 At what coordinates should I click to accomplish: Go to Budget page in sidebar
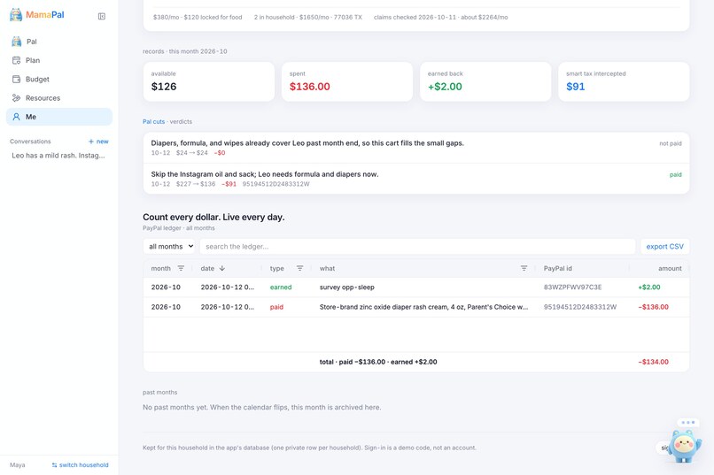pyautogui.click(x=59, y=79)
